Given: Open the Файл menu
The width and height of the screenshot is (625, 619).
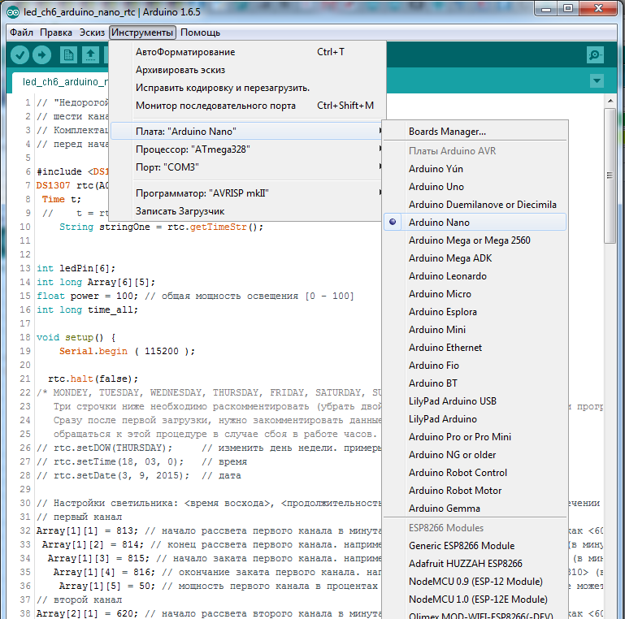Looking at the screenshot, I should pyautogui.click(x=22, y=32).
